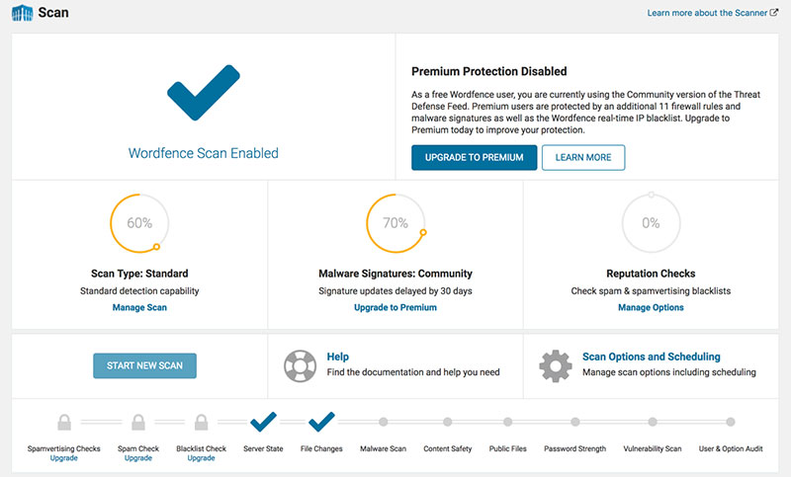
Task: Click the File Changes checkmark icon
Action: [x=321, y=422]
